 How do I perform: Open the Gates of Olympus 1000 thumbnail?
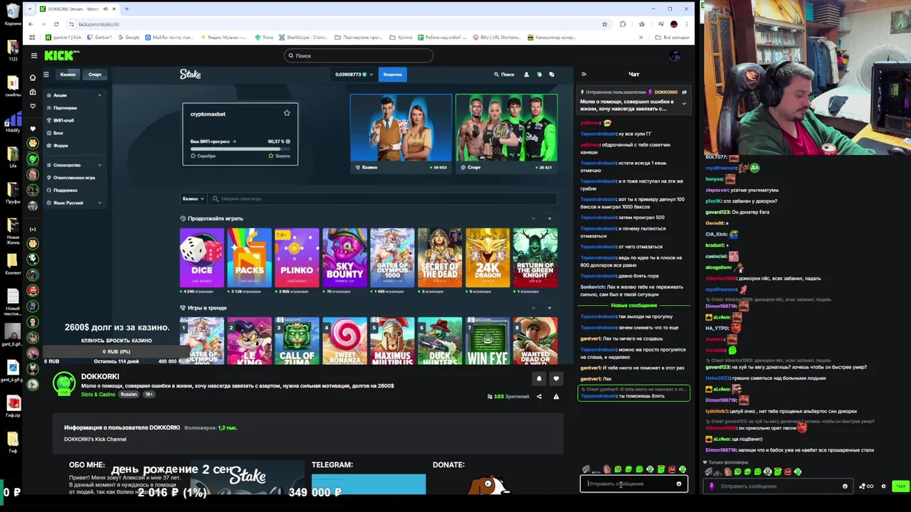[392, 257]
